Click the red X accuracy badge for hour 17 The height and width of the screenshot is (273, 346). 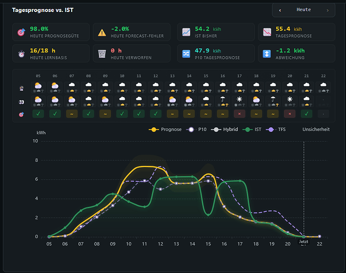(x=239, y=114)
